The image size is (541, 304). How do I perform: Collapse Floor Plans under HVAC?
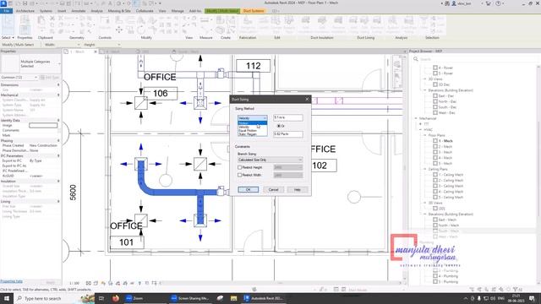point(425,135)
